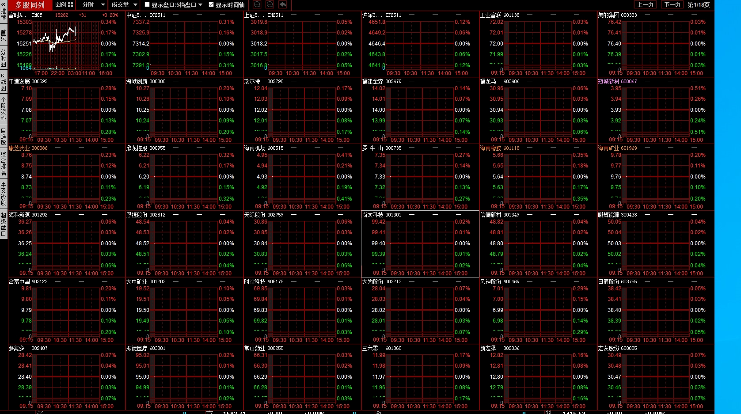The image size is (741, 414).
Task: Click the 第1/18页 page indicator
Action: [x=699, y=5]
